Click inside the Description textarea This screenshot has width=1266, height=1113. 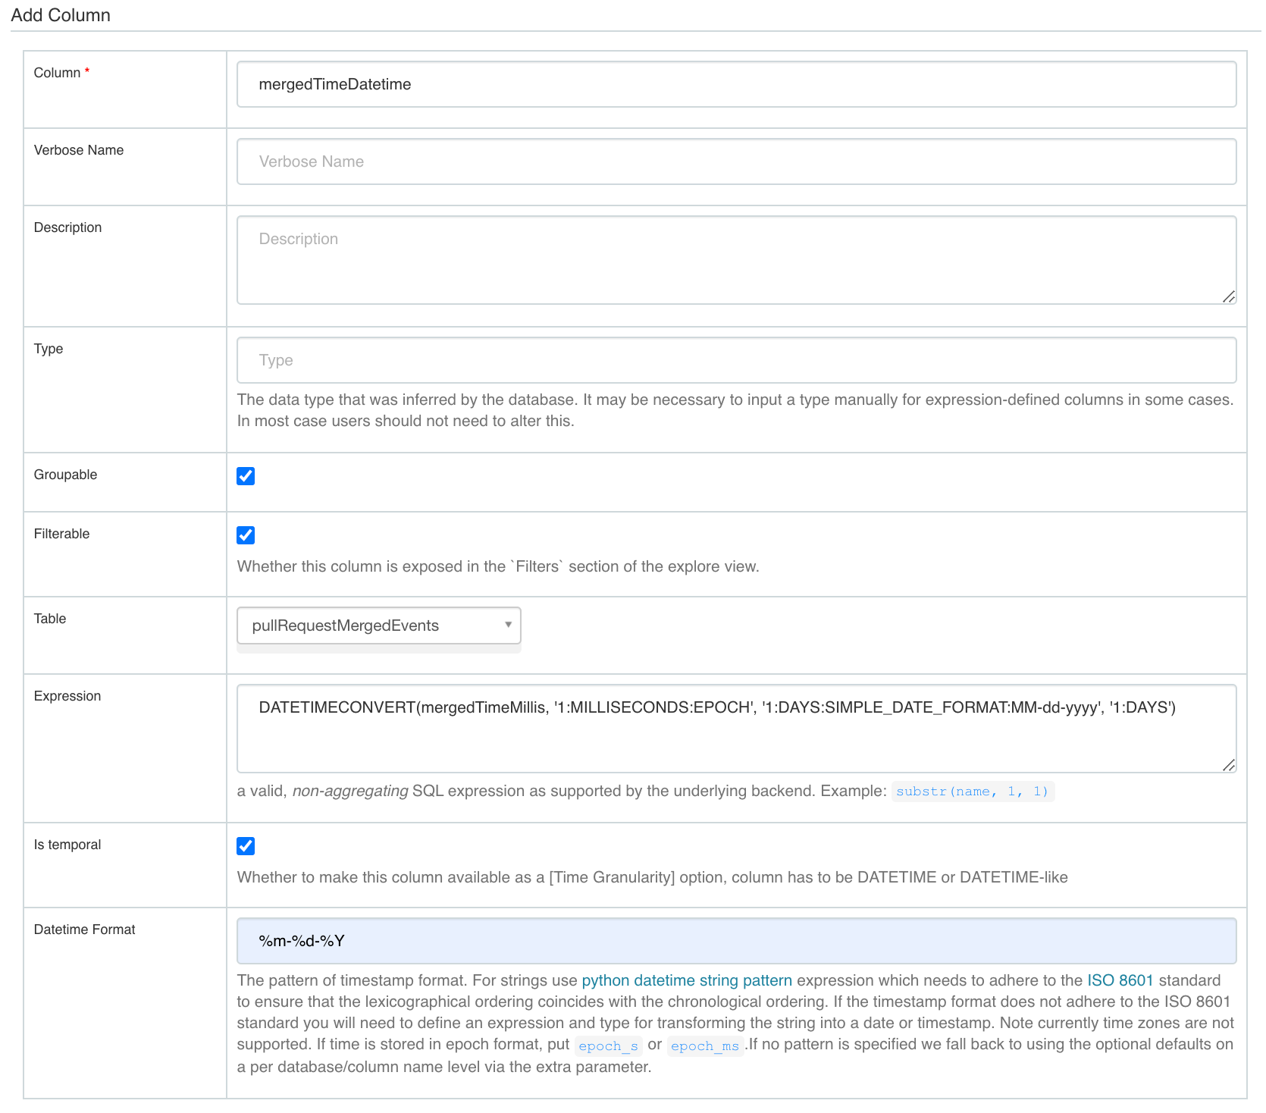pyautogui.click(x=735, y=259)
